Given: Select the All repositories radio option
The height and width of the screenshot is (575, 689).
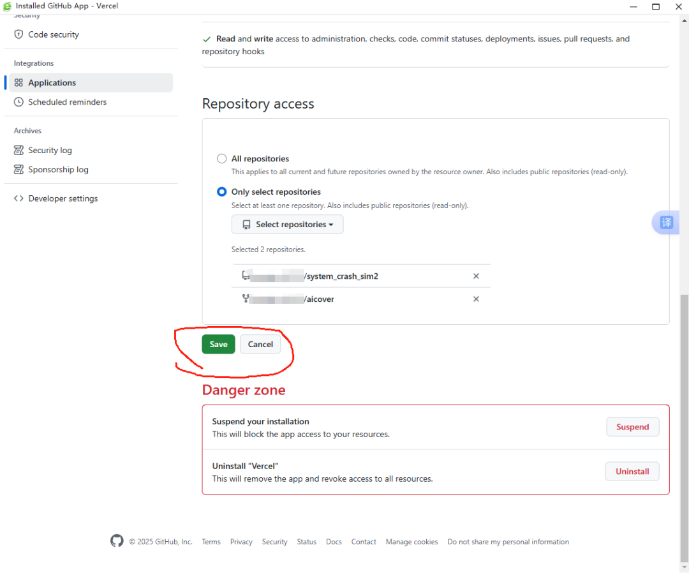Looking at the screenshot, I should pyautogui.click(x=221, y=159).
